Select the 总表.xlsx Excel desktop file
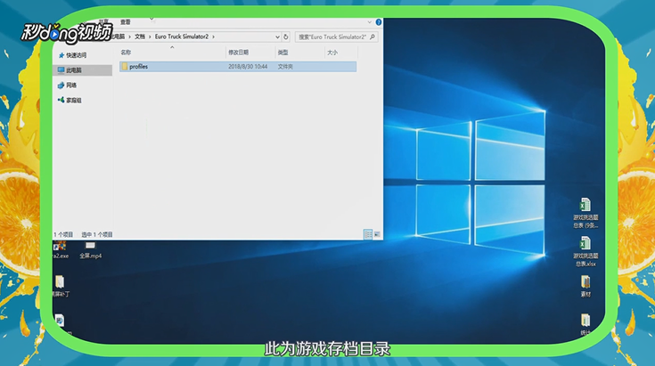This screenshot has height=366, width=655. click(585, 252)
